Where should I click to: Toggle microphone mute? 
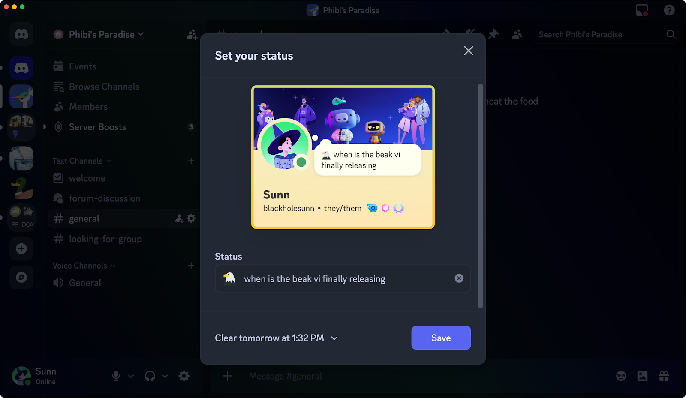pos(116,376)
